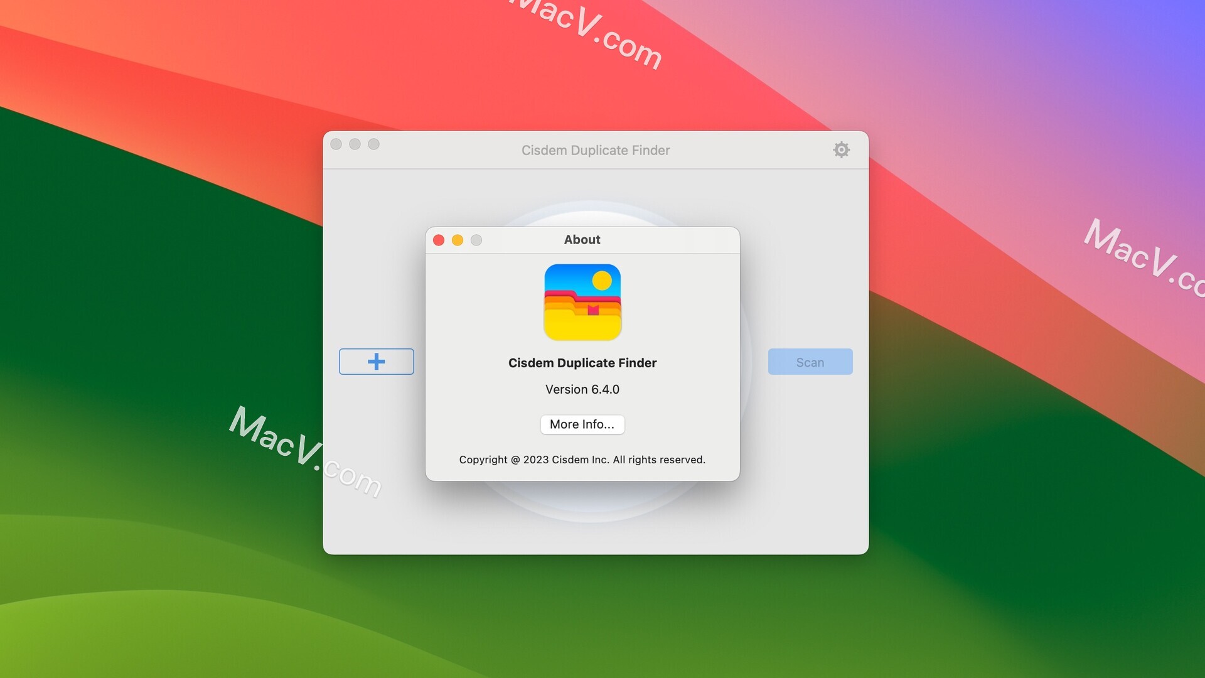Click the disabled zoom button in About dialog

coord(476,240)
